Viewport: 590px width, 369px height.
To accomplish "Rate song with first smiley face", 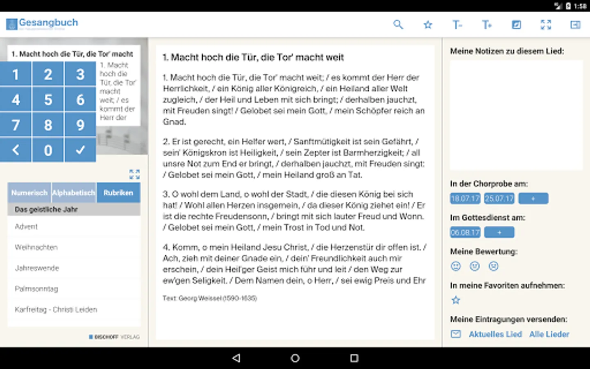I will [456, 266].
